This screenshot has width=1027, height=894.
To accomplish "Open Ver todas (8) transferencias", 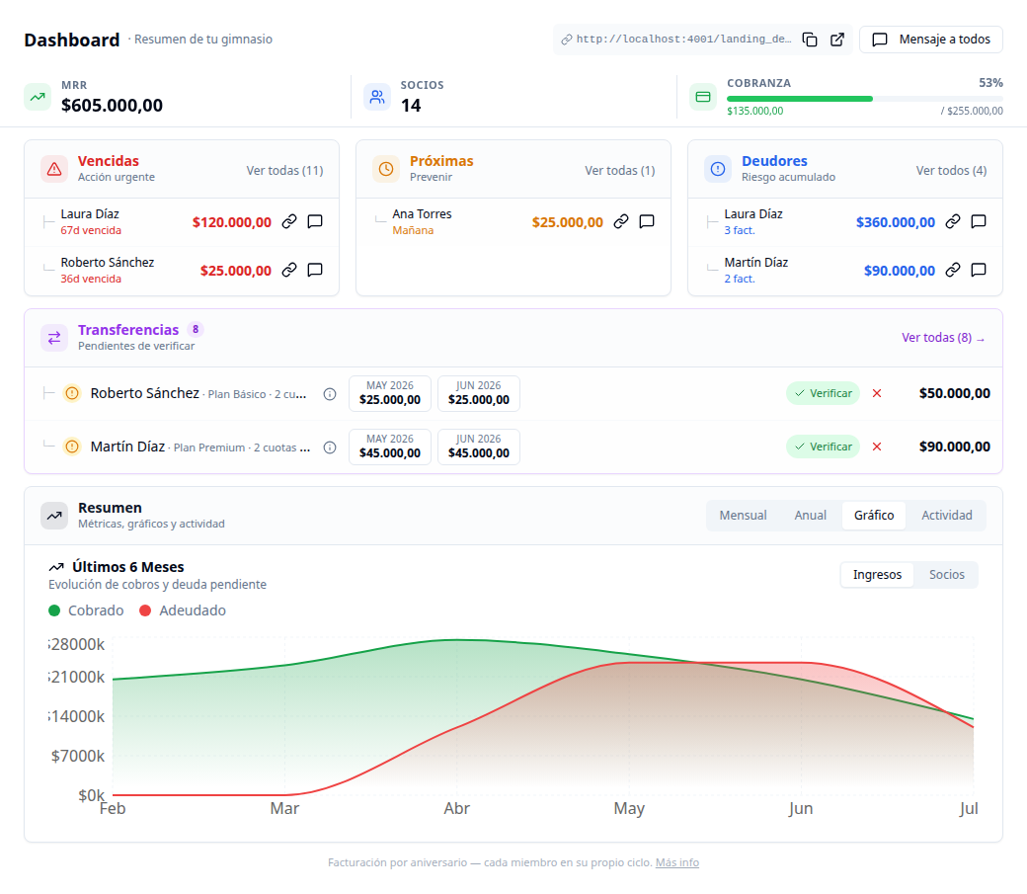I will (x=943, y=338).
